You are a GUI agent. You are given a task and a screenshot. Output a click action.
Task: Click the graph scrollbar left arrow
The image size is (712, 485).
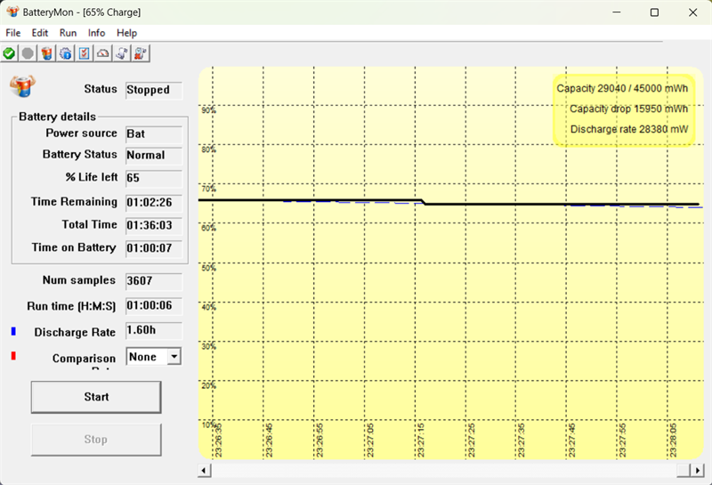point(205,471)
